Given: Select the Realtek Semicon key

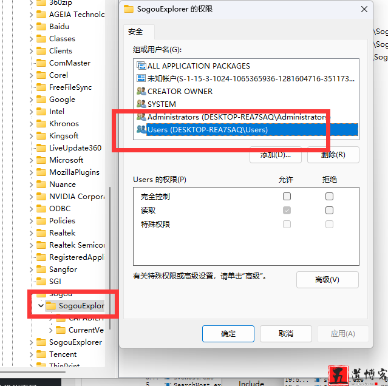Looking at the screenshot, I should click(x=77, y=245).
